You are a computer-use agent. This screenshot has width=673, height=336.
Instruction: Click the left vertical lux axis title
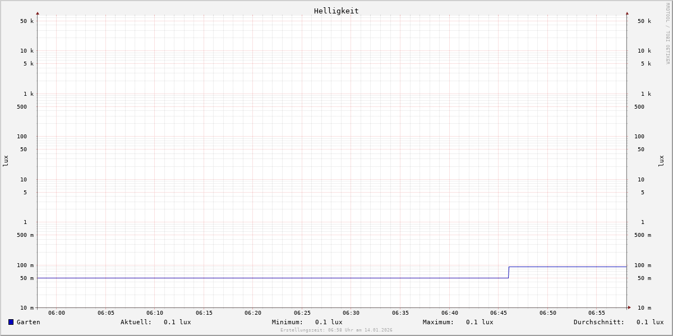point(6,161)
